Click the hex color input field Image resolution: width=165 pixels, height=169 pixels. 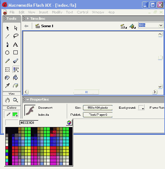[x=29, y=123]
